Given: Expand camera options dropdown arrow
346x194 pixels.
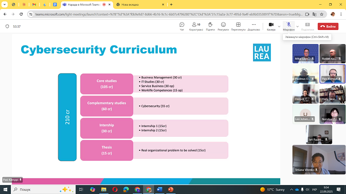Looking at the screenshot, I should (x=279, y=26).
